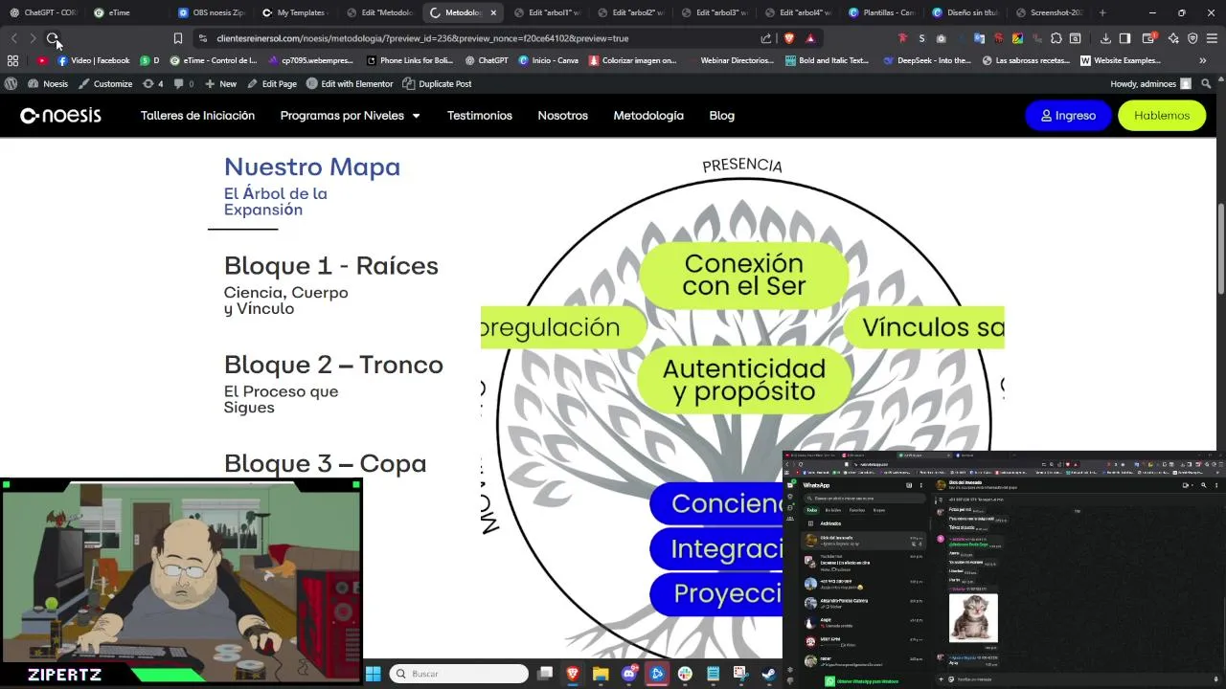Open the Inicio - Canva bookmark
Image resolution: width=1226 pixels, height=689 pixels.
click(549, 60)
